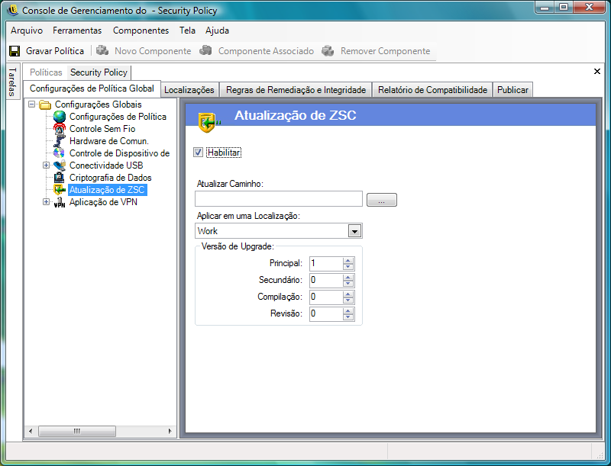Click the disc icon for Controle de Dispositivo
This screenshot has width=611, height=466.
coord(60,153)
